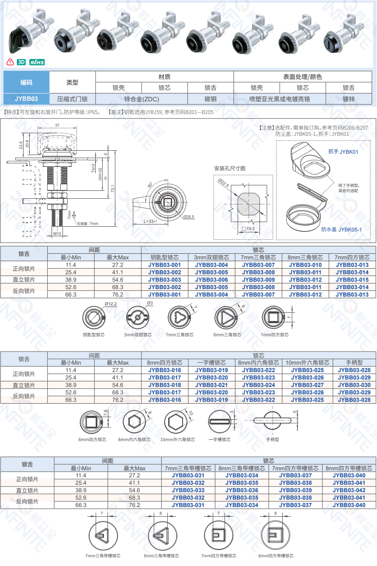Viewport: 377px width, 566px height.
Task: Click part number JYBB03-030 in 手柄型 column
Action: point(354,385)
